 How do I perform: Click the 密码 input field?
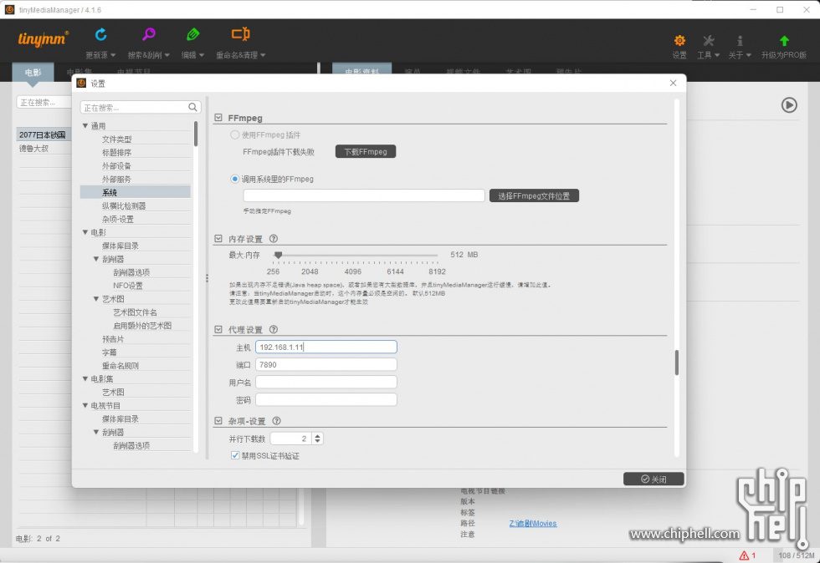(x=326, y=400)
